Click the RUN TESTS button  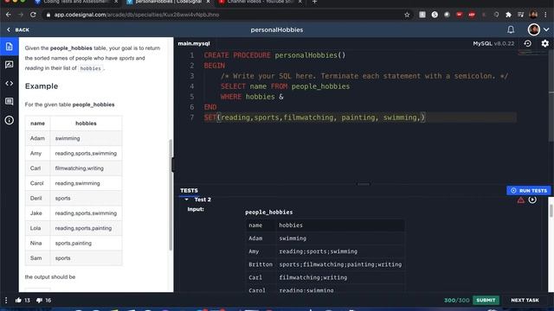click(x=529, y=190)
